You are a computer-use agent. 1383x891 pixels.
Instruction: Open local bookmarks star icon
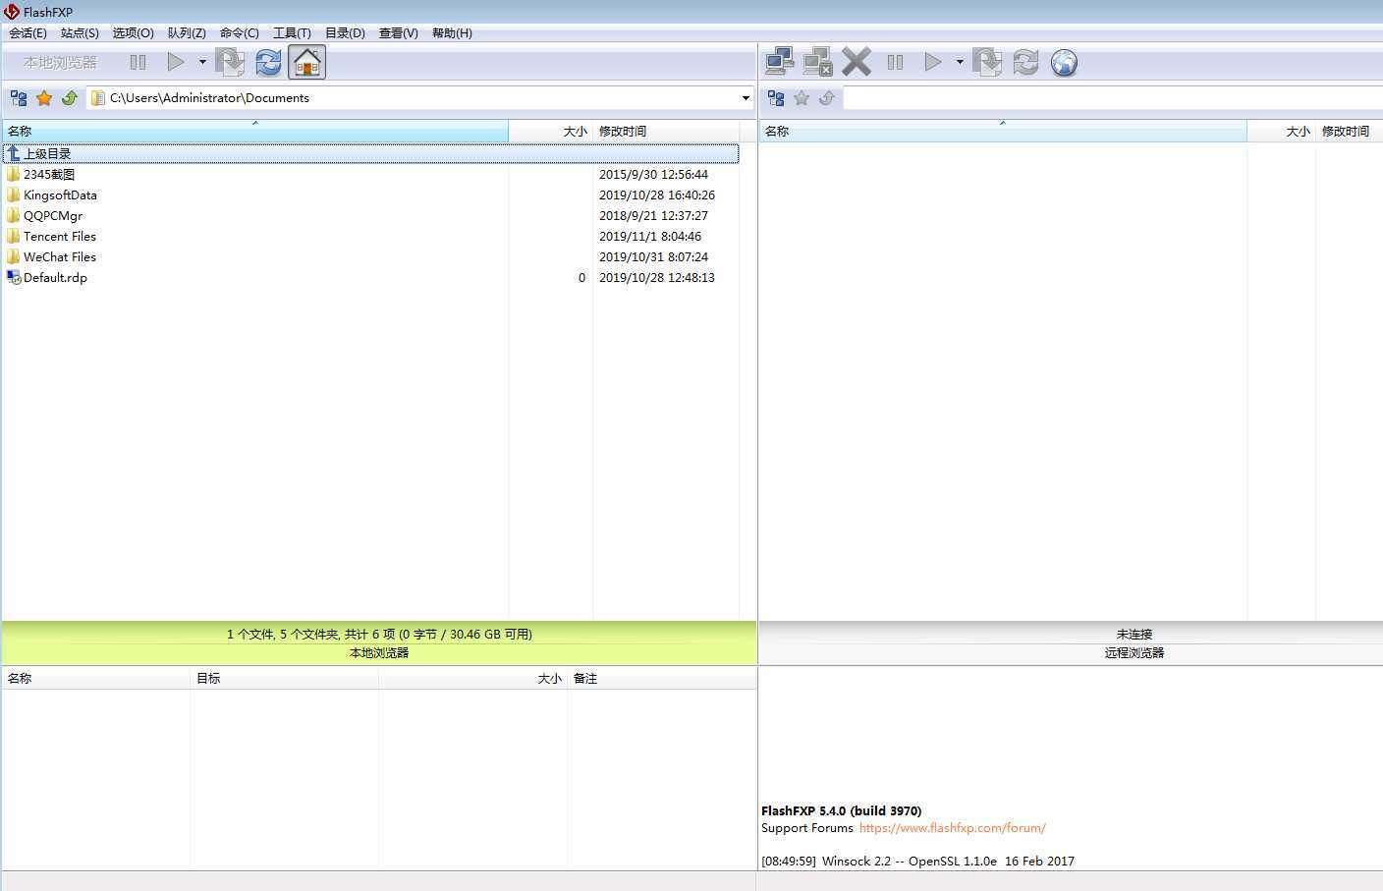[x=44, y=98]
